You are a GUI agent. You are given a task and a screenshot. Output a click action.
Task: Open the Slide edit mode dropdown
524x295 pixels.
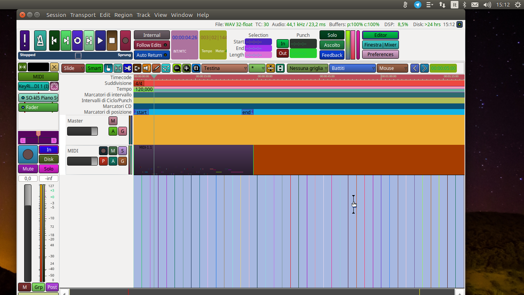[x=73, y=68]
